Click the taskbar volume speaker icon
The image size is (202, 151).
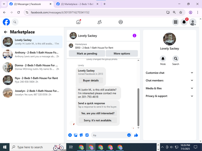tap(171, 147)
